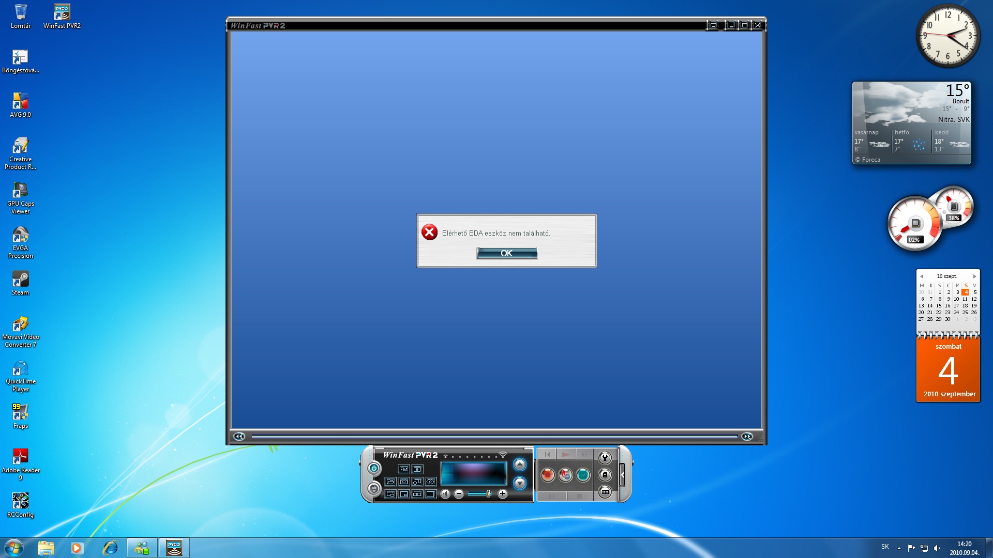Increase volume with the plus button
This screenshot has width=993, height=558.
tap(502, 494)
